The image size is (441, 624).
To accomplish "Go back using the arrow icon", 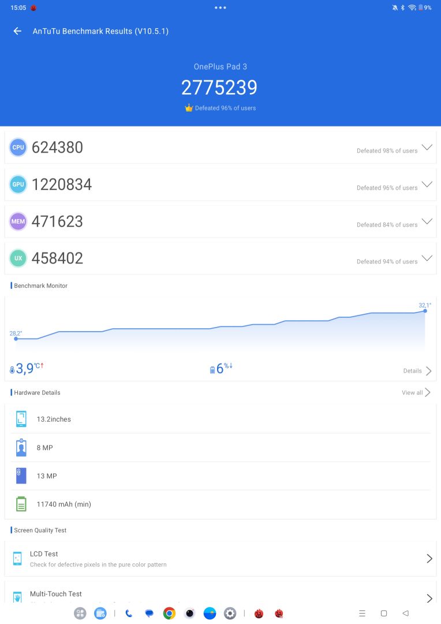I will point(17,31).
